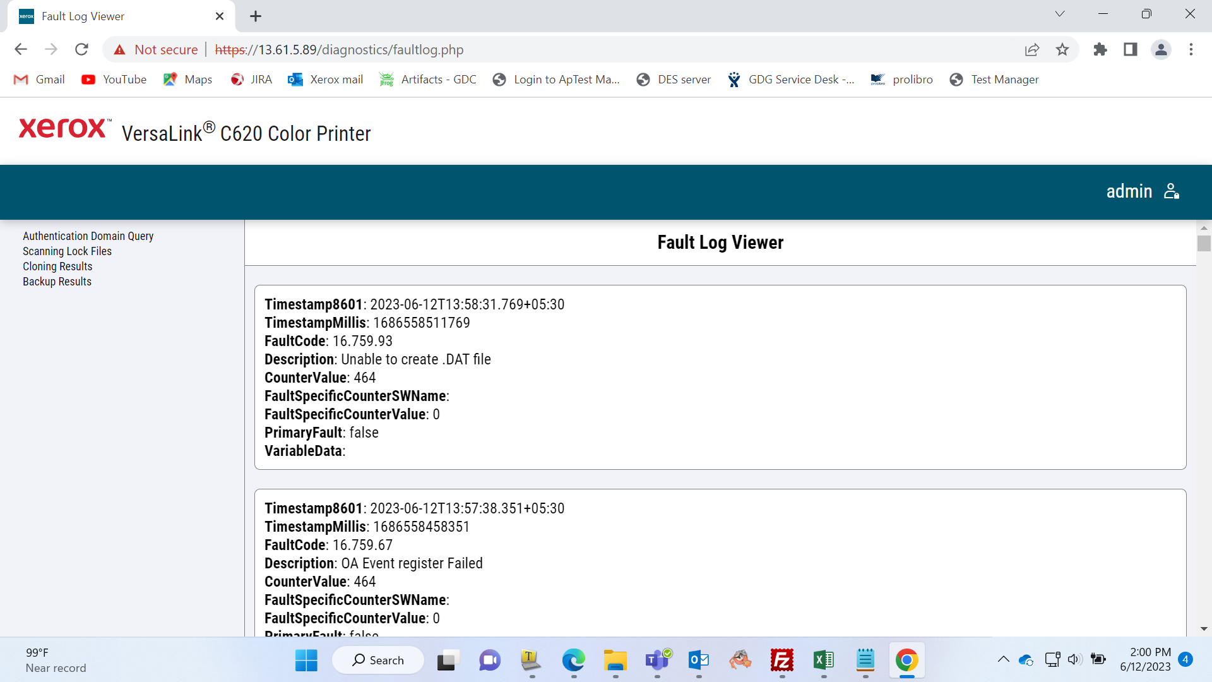Click the Not secure warning icon
The height and width of the screenshot is (682, 1212).
[119, 49]
